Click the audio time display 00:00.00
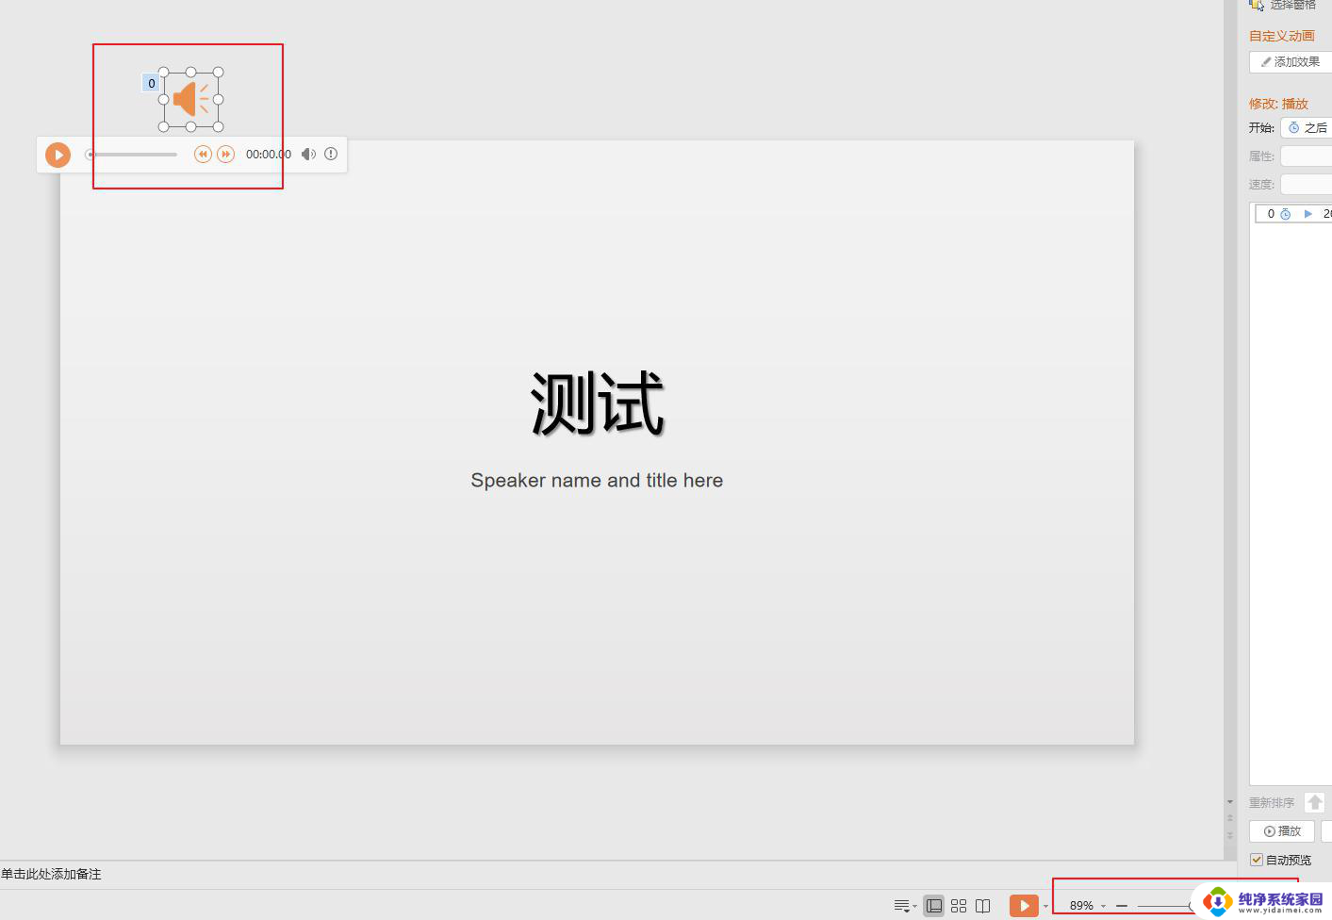This screenshot has height=920, width=1332. pyautogui.click(x=269, y=155)
